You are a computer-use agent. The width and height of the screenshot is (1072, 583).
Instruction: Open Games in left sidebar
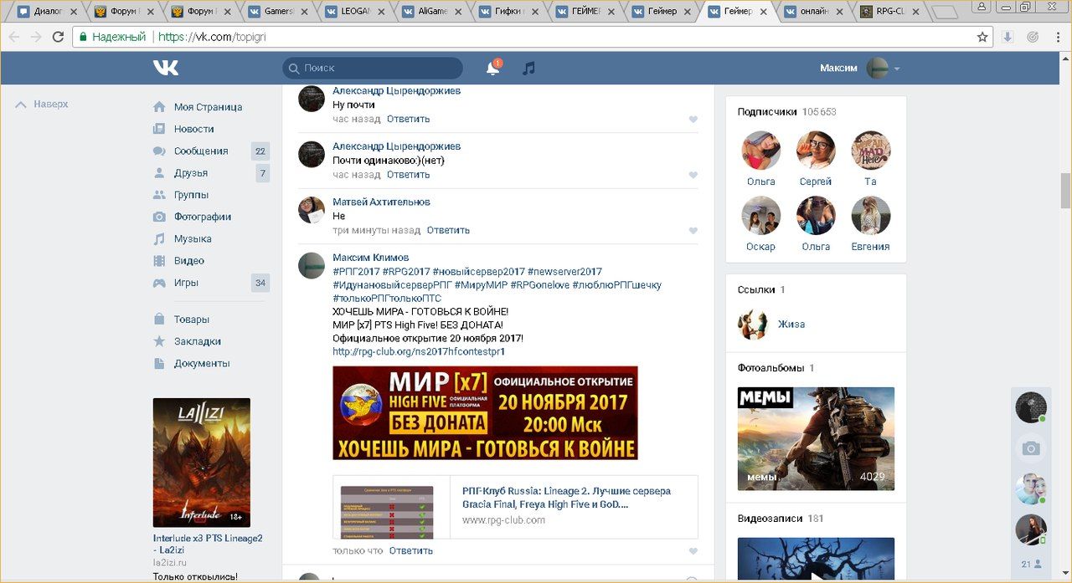186,283
